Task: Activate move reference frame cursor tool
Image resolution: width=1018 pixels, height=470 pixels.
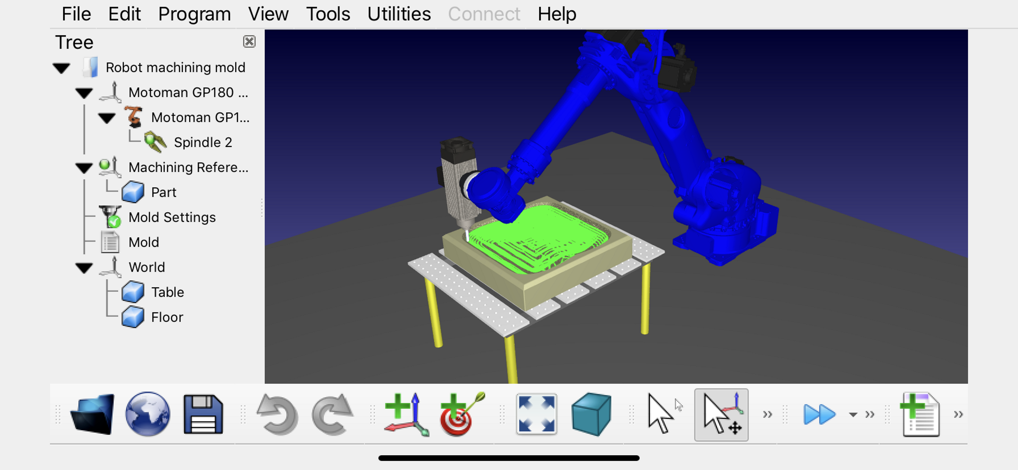Action: point(721,414)
